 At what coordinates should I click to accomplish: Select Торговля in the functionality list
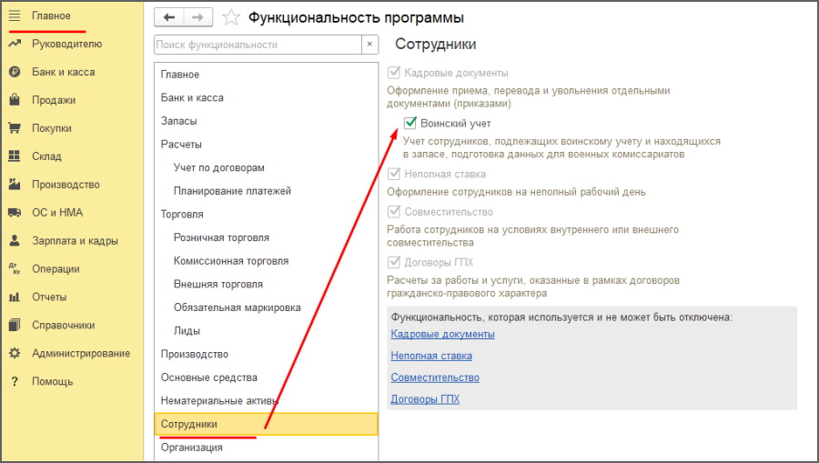(182, 215)
